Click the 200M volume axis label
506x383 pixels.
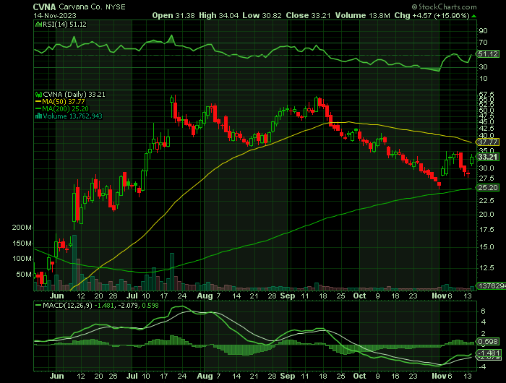click(x=22, y=228)
